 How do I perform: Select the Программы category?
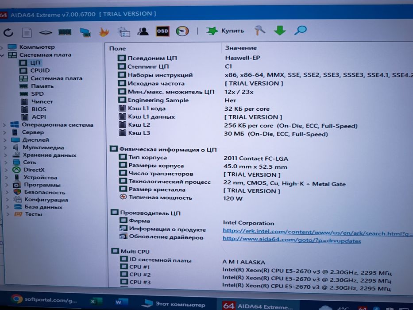42,185
